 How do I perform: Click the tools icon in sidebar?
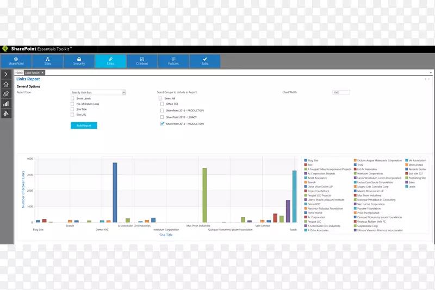[x=6, y=114]
